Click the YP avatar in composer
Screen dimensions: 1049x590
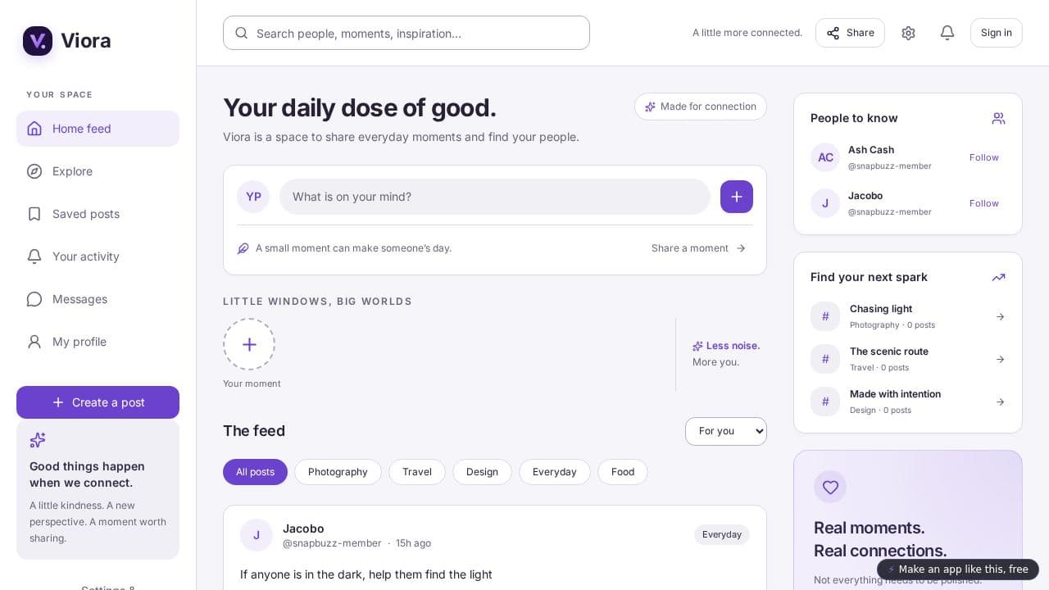tap(253, 197)
